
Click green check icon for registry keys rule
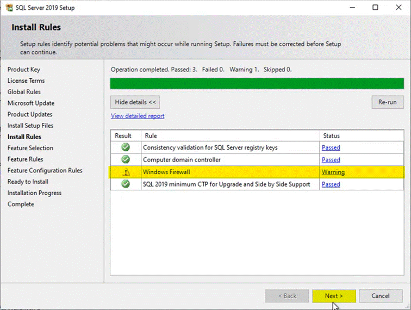tap(126, 147)
